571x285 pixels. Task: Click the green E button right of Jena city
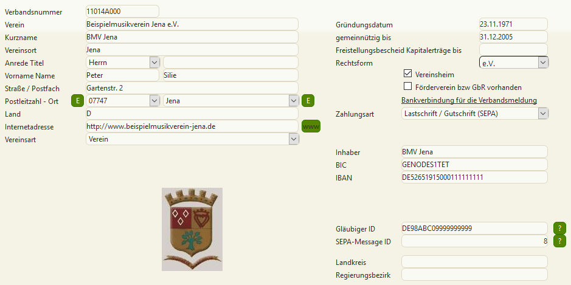pos(308,101)
